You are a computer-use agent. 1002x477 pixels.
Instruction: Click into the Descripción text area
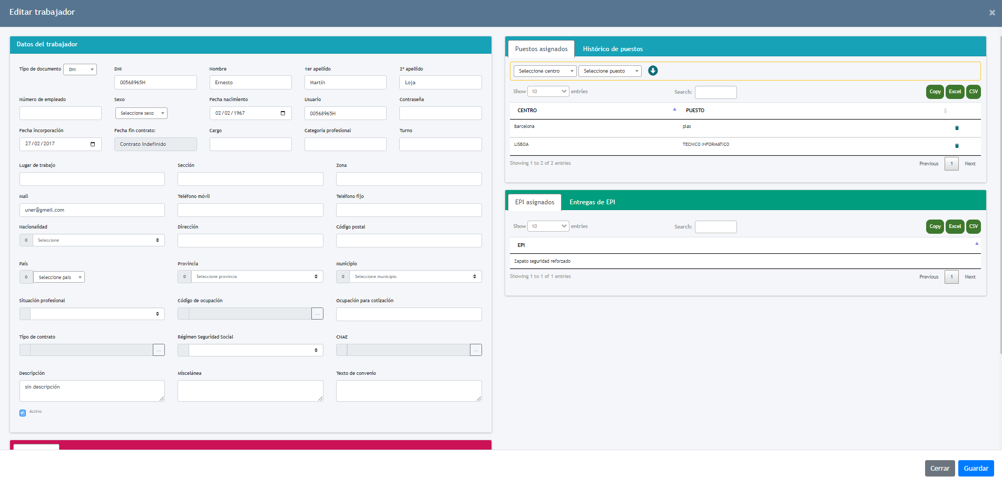(x=92, y=391)
